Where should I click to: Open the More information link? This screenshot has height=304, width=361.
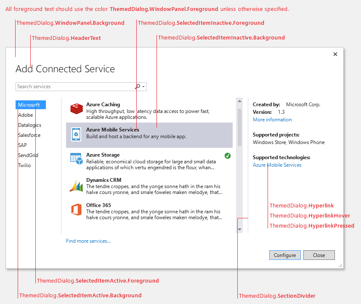click(272, 119)
